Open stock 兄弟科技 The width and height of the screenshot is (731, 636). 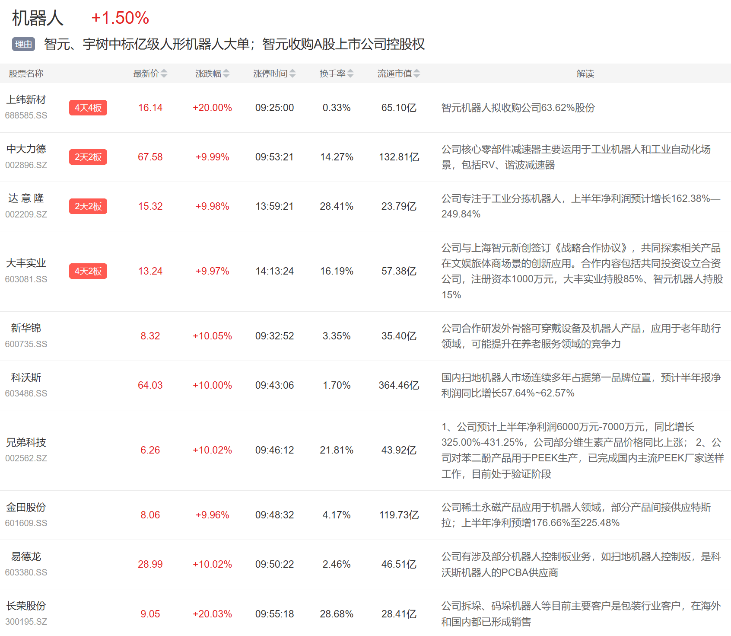pos(26,443)
